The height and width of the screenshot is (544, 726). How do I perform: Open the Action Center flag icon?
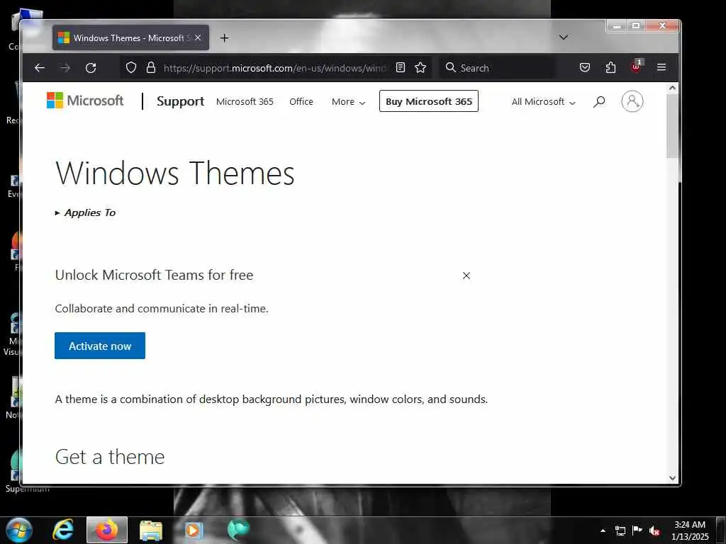click(637, 530)
